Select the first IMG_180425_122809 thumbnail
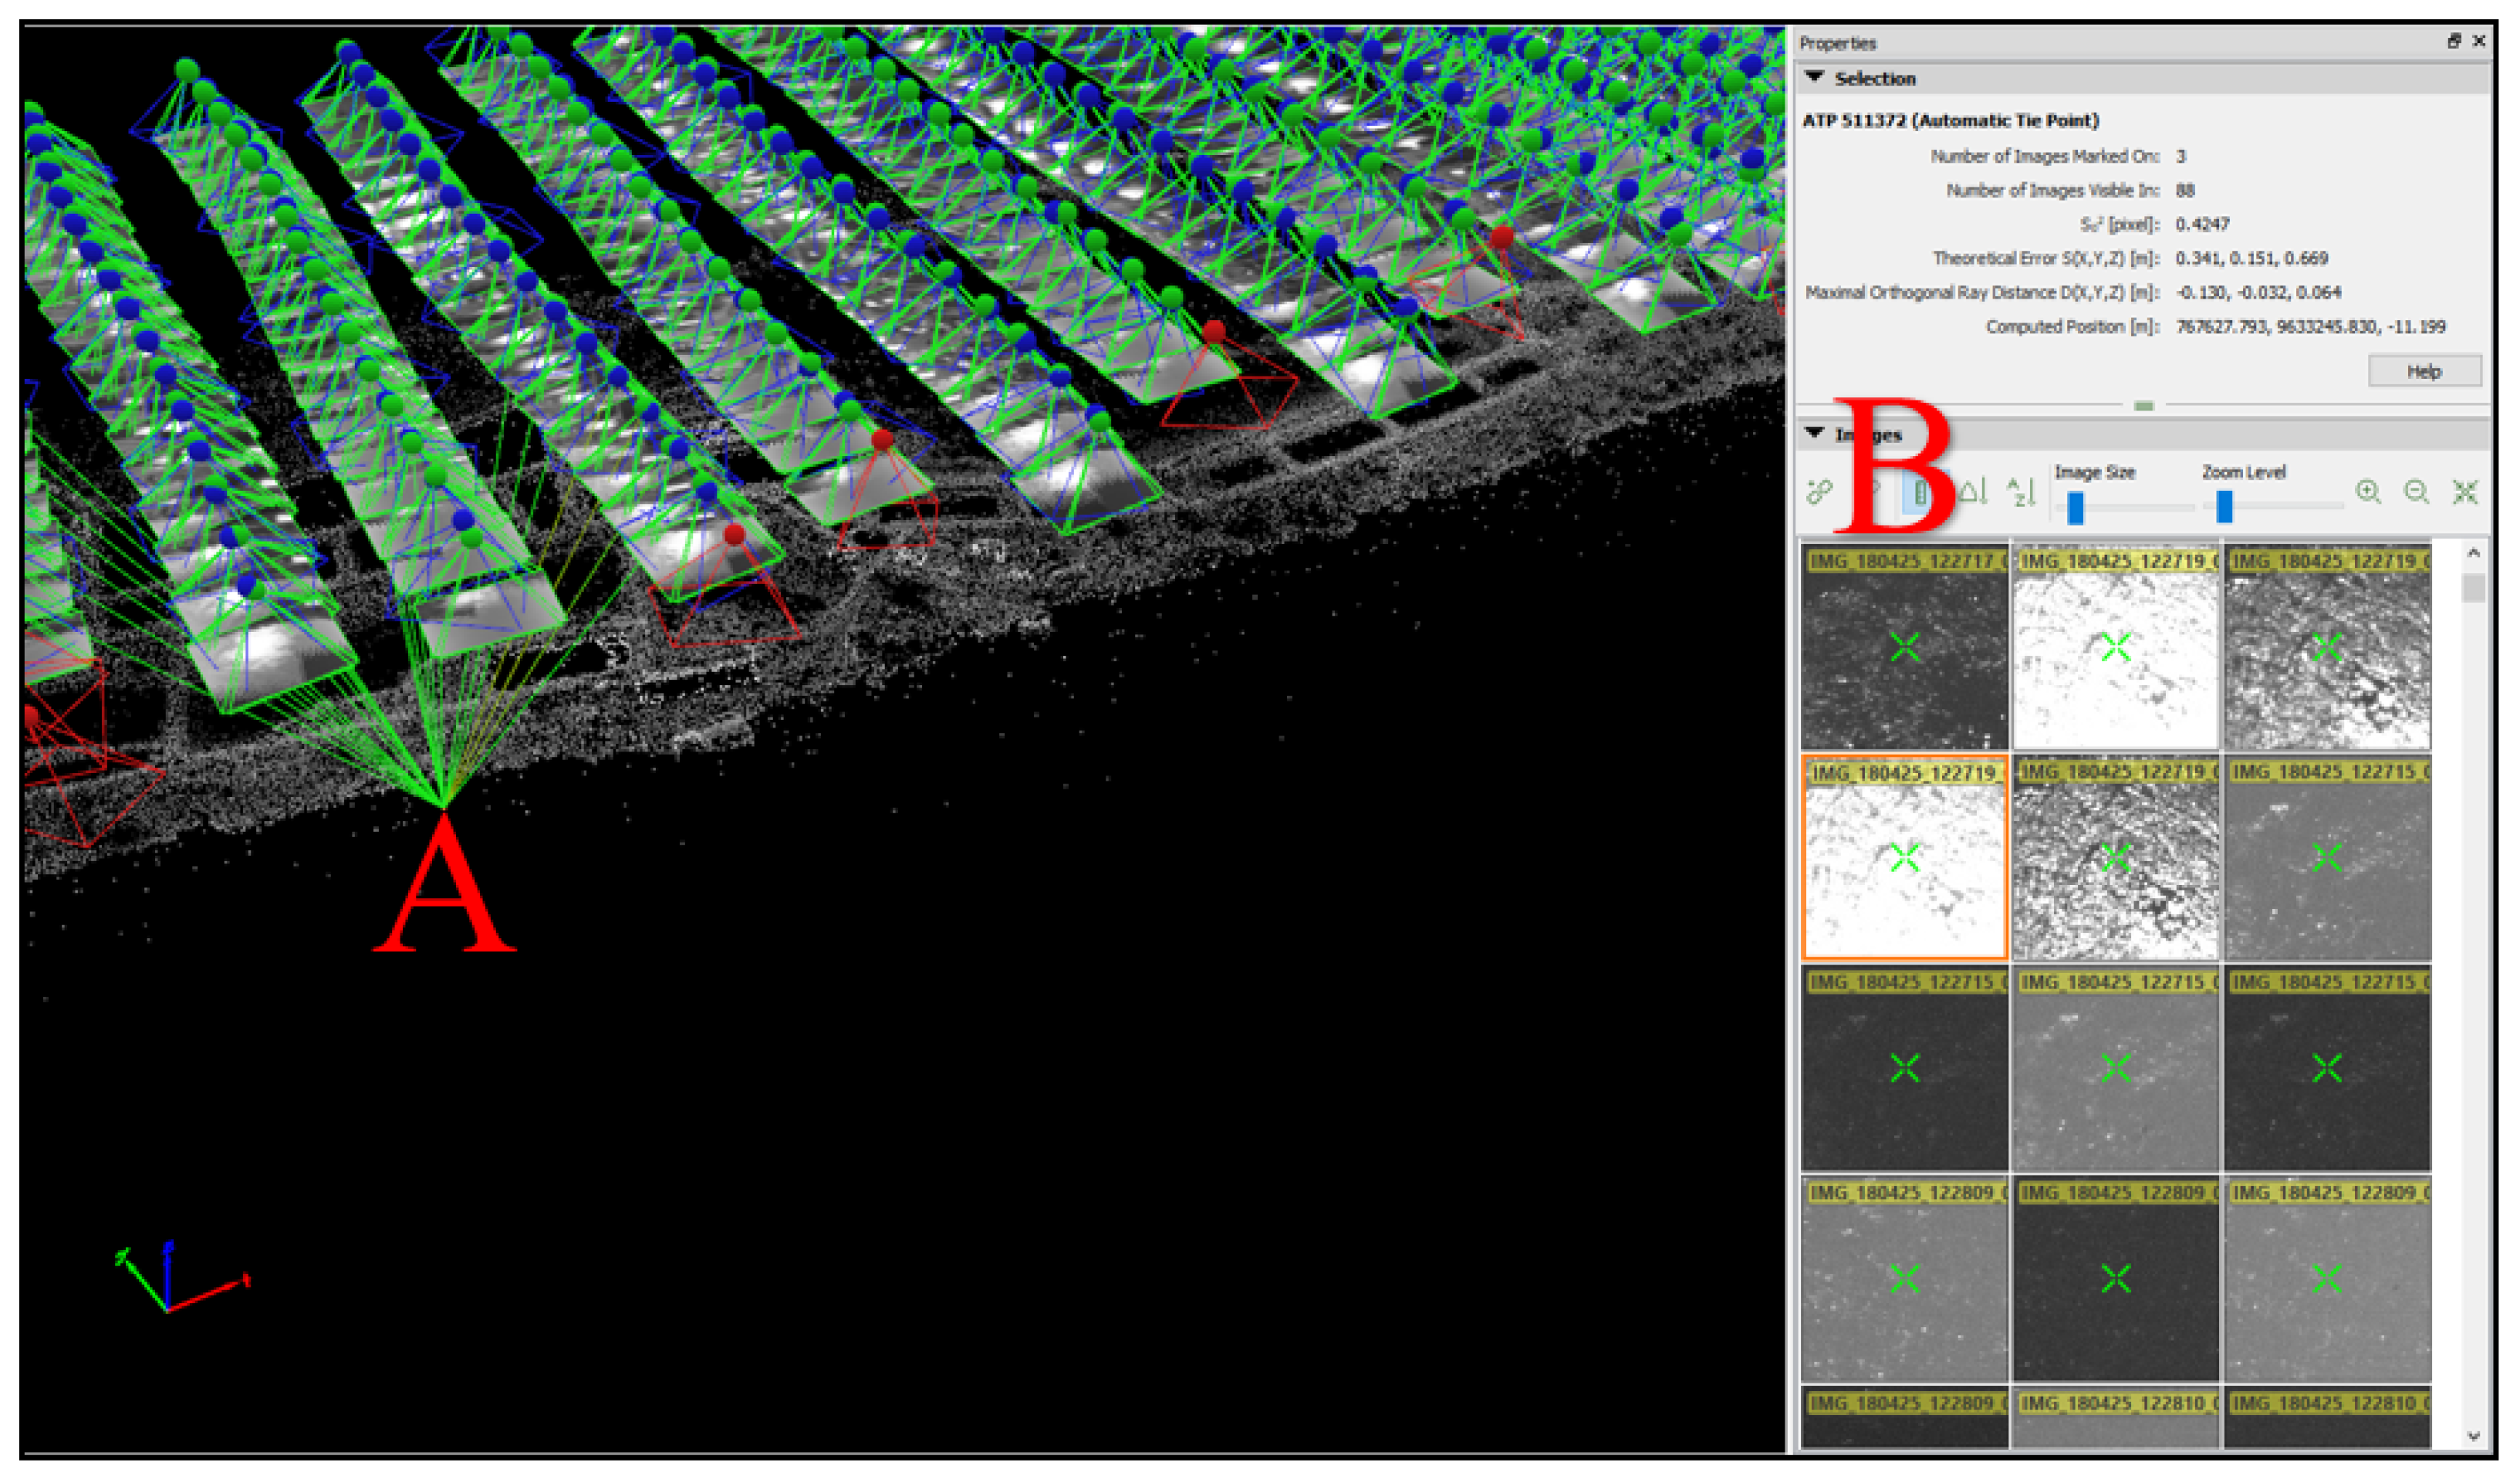The image size is (2520, 1476). point(1904,1278)
